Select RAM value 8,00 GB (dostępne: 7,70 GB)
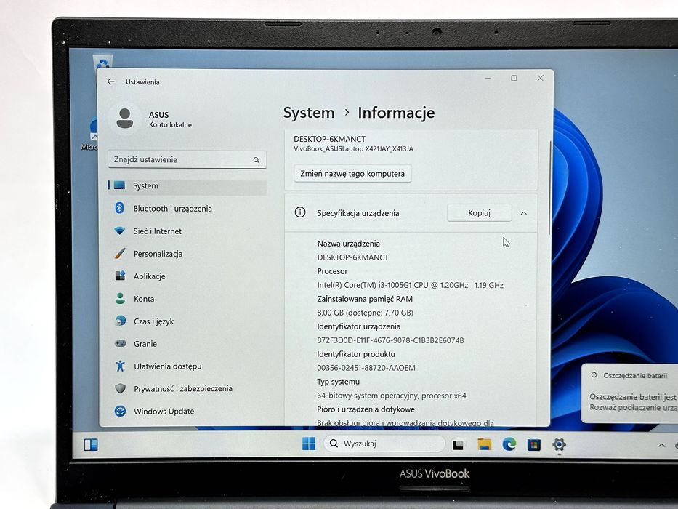 tap(365, 313)
